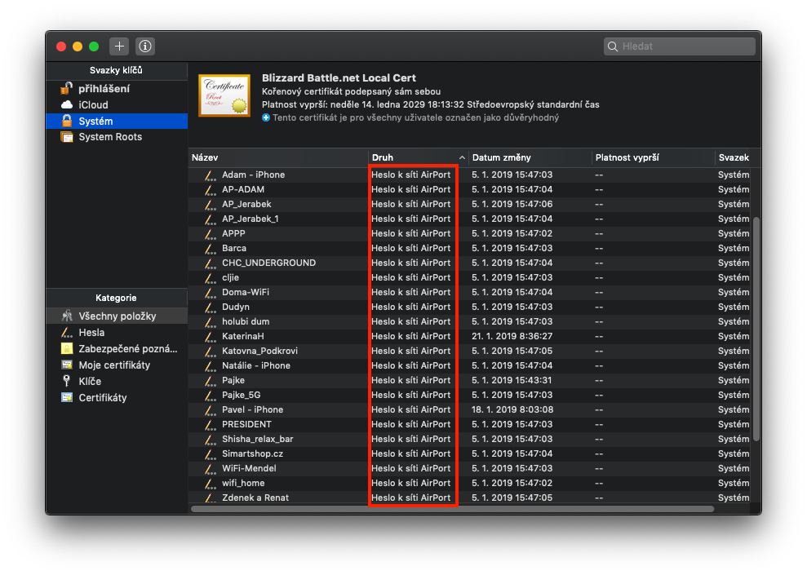Click the key icon beside Klíče
Viewport: 807px width, 575px height.
(66, 381)
